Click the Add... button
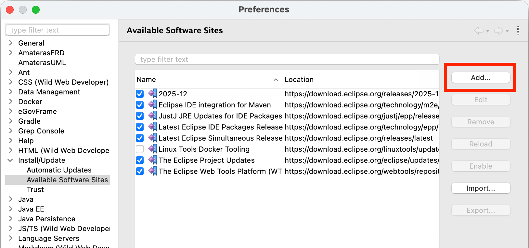This screenshot has width=529, height=248. (x=481, y=77)
